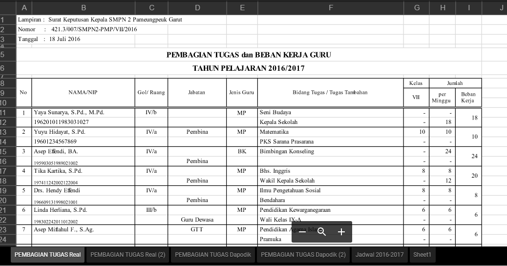Click the per Minggu header cell
507x266 pixels.
tap(442, 97)
